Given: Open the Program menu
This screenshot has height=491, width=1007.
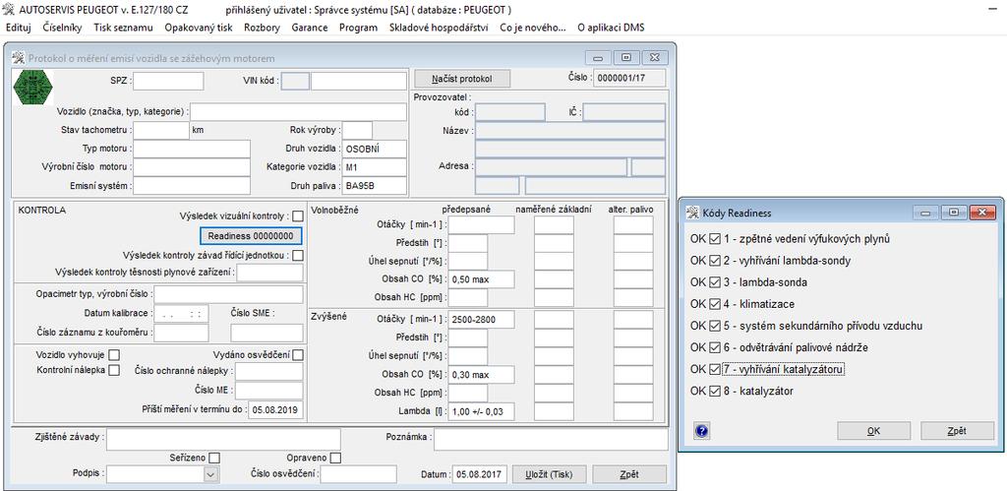Looking at the screenshot, I should coord(358,28).
